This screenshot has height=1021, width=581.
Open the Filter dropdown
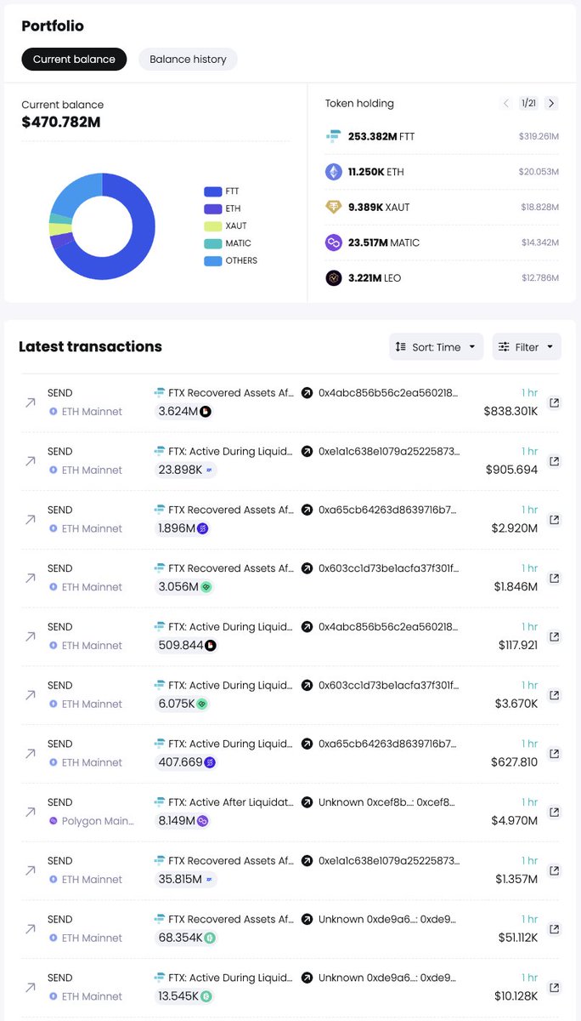point(527,346)
